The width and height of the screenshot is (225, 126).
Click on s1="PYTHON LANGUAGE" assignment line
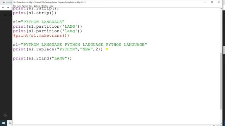click(39, 22)
